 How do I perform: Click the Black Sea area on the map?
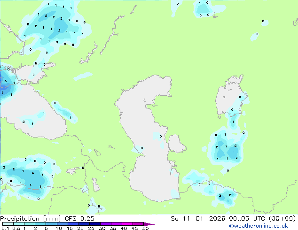point(32,112)
